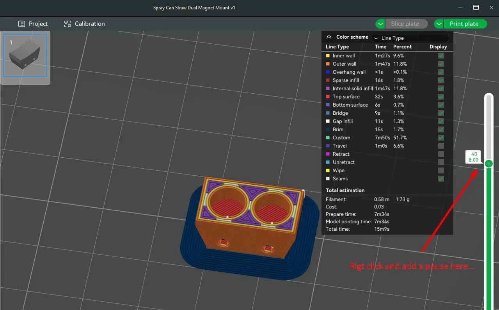Click the green plus handle on layer slider
This screenshot has height=310, width=499.
(x=489, y=164)
